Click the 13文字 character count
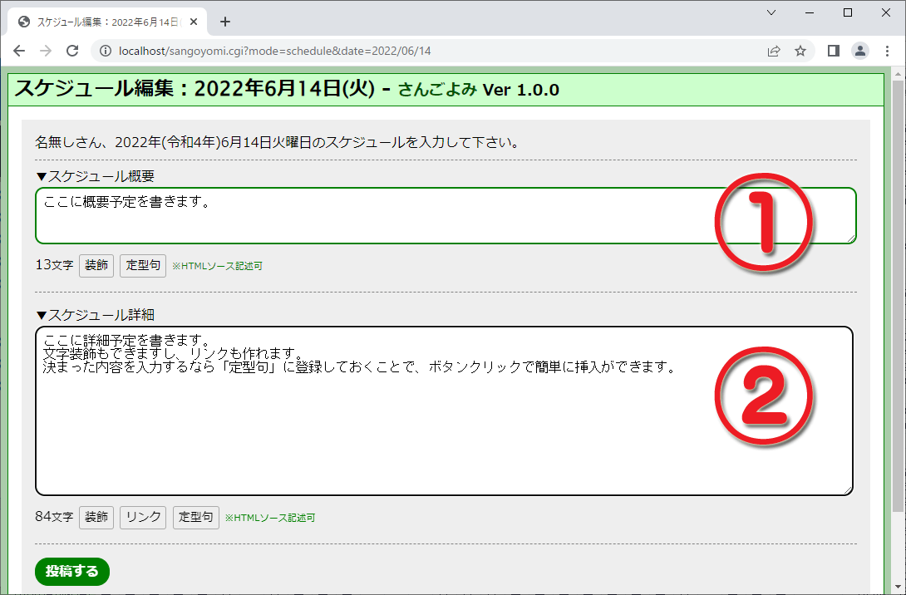Screen dimensions: 906x595 pos(54,265)
